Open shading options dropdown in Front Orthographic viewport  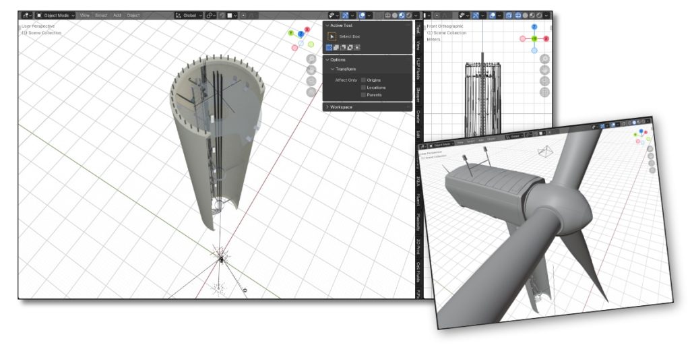546,15
